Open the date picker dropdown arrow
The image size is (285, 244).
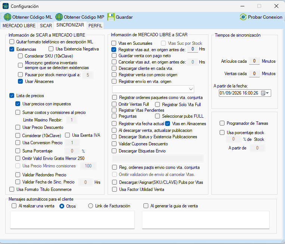point(267,93)
